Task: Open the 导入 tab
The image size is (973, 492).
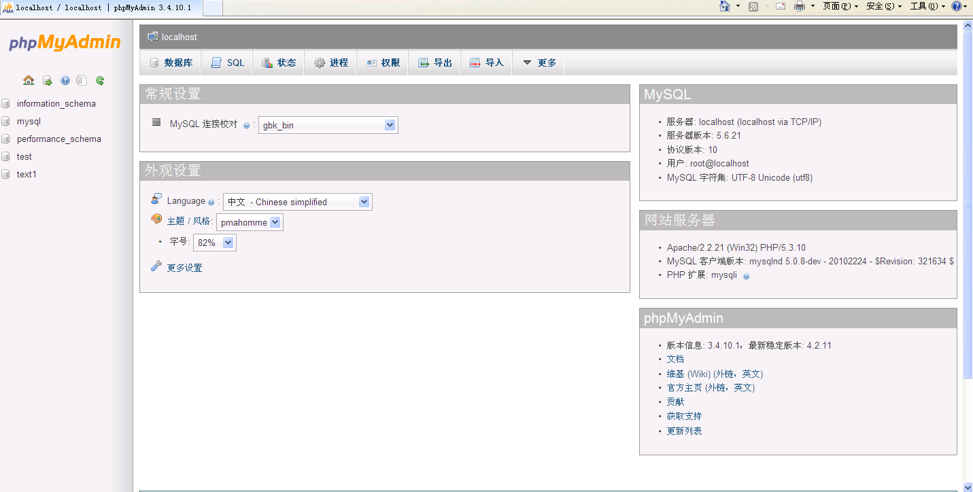Action: 486,63
